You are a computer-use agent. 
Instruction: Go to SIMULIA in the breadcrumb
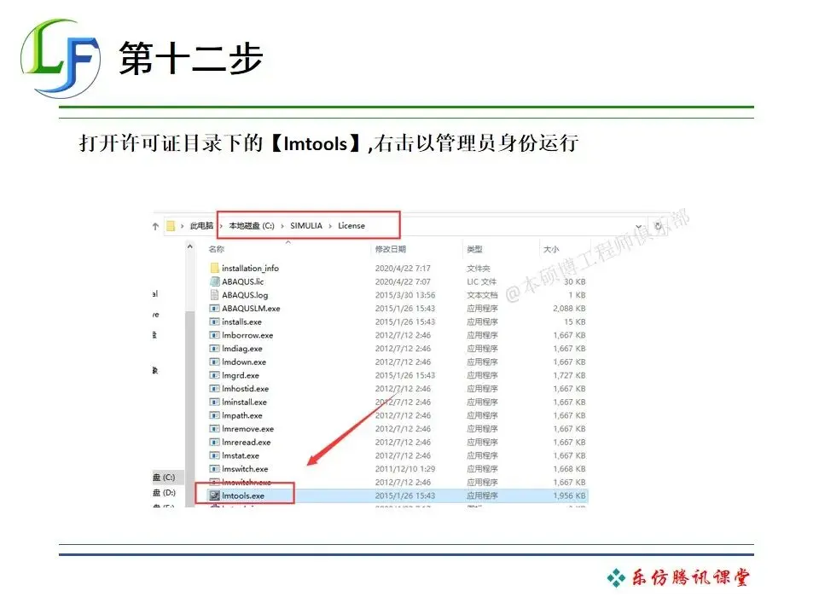tap(306, 225)
